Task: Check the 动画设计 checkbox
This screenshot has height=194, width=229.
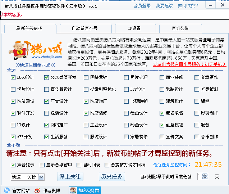Action: (x=126, y=125)
